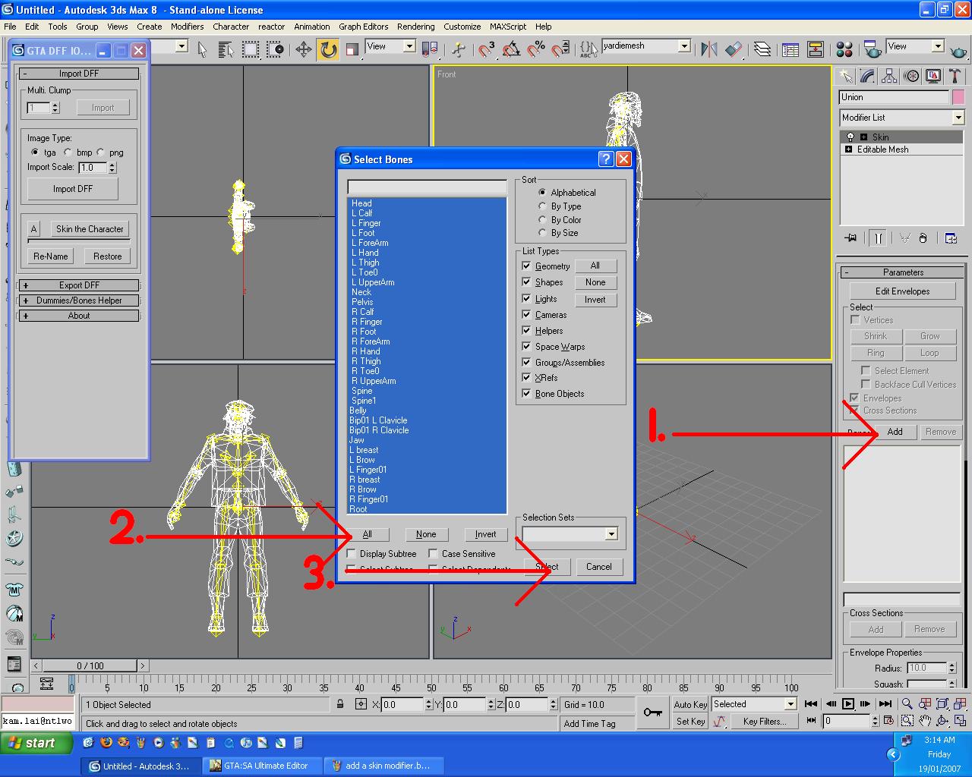
Task: Open the Material Editor icon
Action: [x=844, y=50]
